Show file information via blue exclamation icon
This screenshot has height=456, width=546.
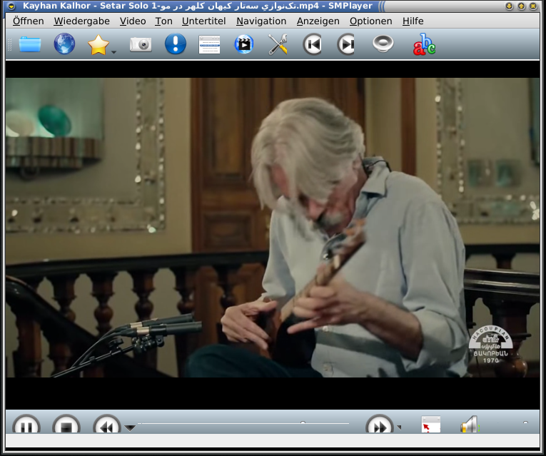click(175, 45)
